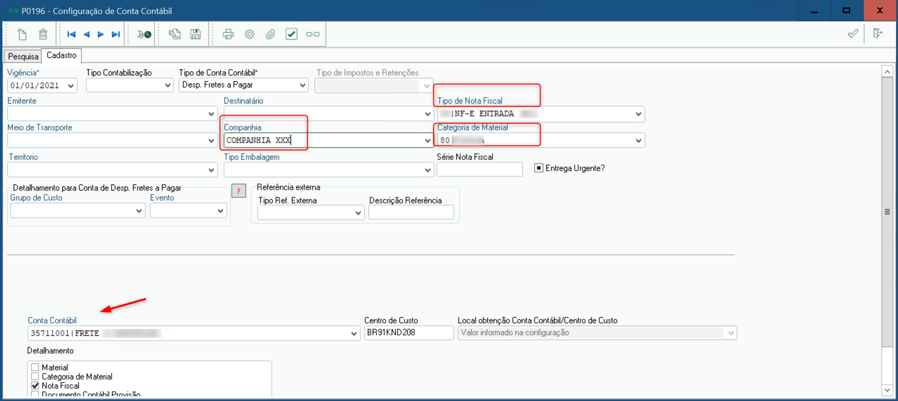Click the Delete trash icon

coord(43,34)
